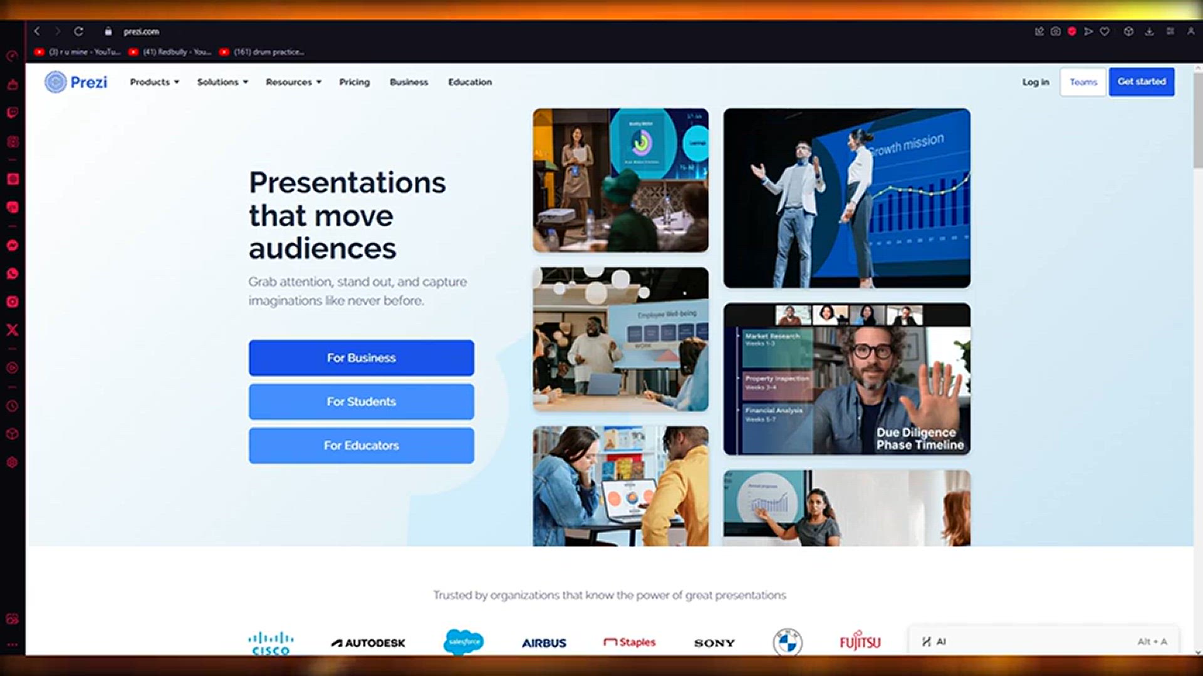Open the X (Twitter) sidebar panel
The height and width of the screenshot is (676, 1203).
coord(12,330)
